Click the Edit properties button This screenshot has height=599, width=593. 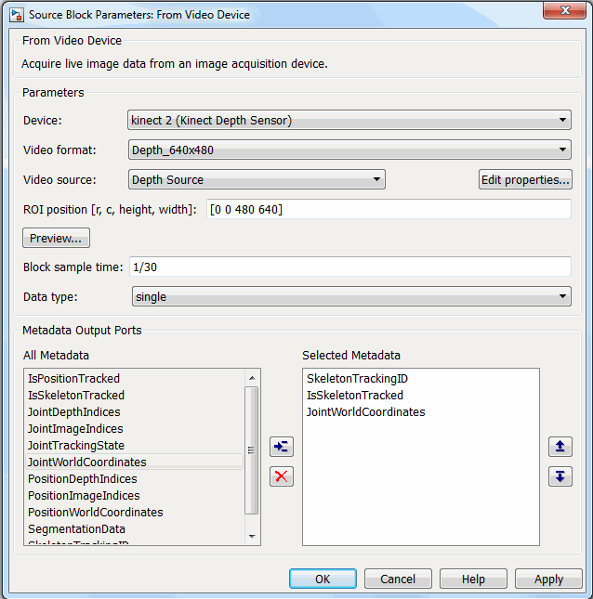tap(525, 179)
